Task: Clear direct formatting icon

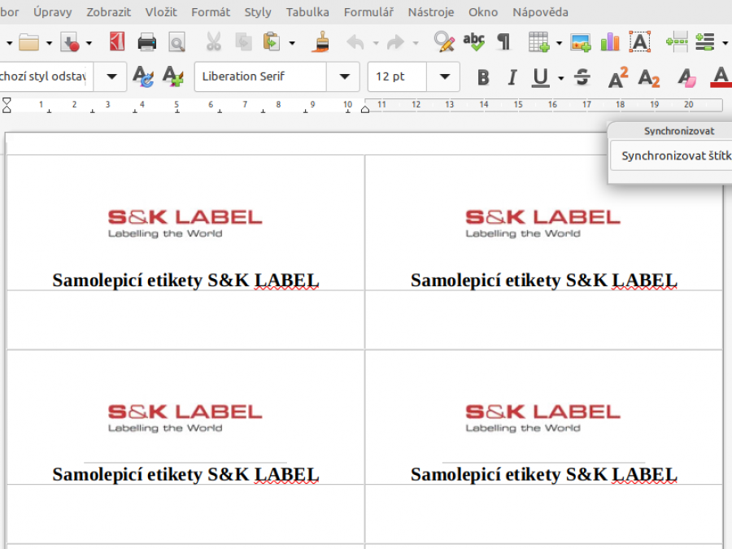Action: [686, 77]
